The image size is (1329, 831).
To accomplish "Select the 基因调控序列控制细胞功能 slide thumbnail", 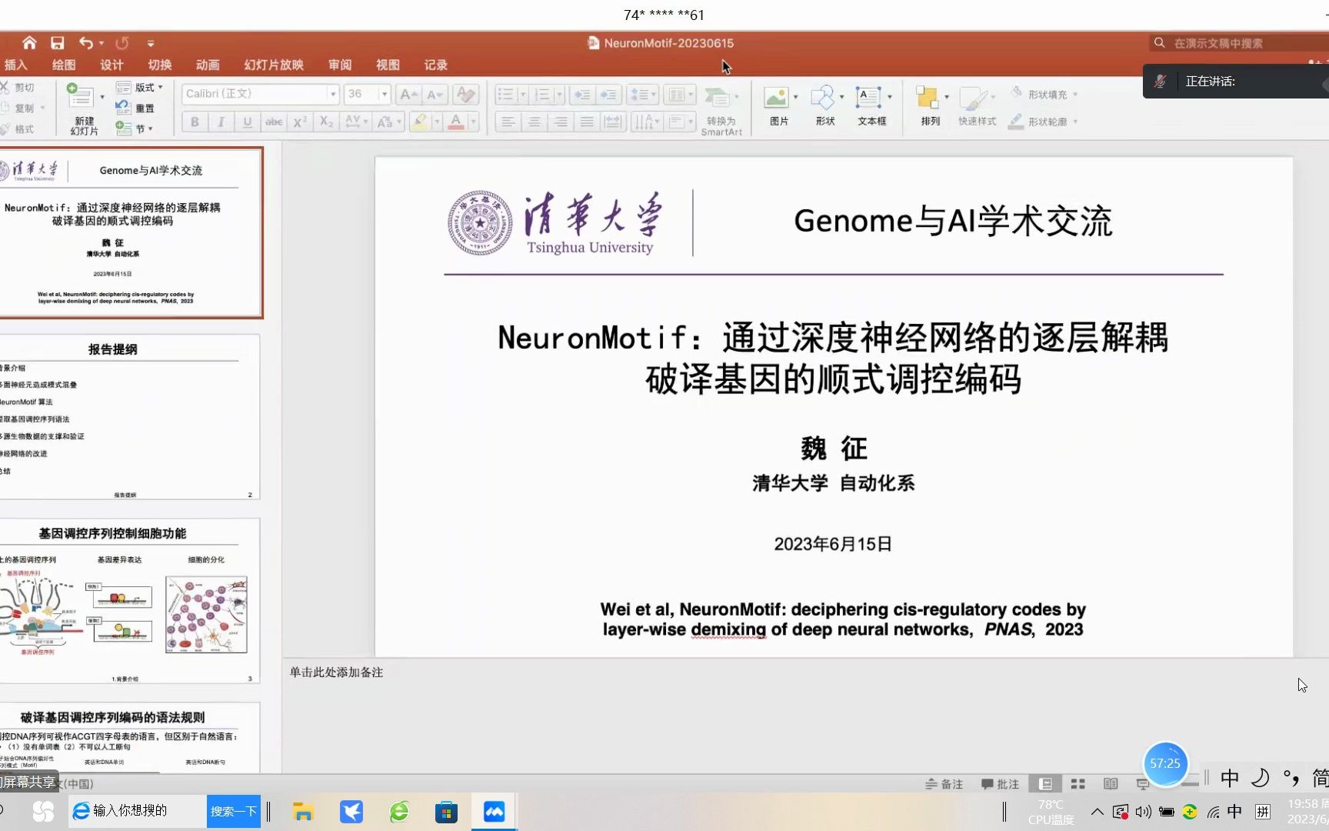I will pyautogui.click(x=129, y=601).
